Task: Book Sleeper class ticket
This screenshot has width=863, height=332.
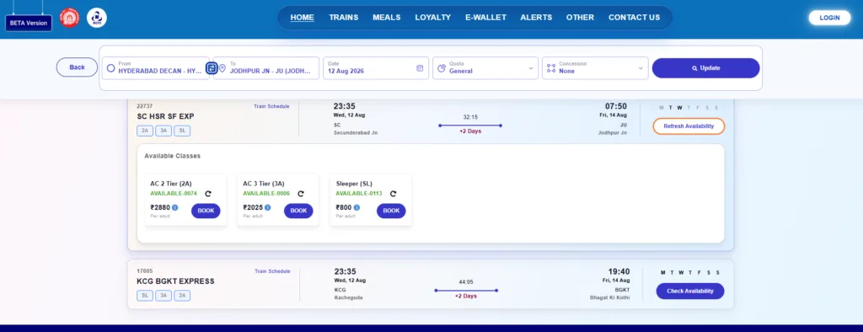Action: [391, 211]
